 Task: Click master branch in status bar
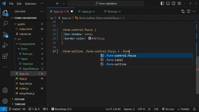point(15,109)
